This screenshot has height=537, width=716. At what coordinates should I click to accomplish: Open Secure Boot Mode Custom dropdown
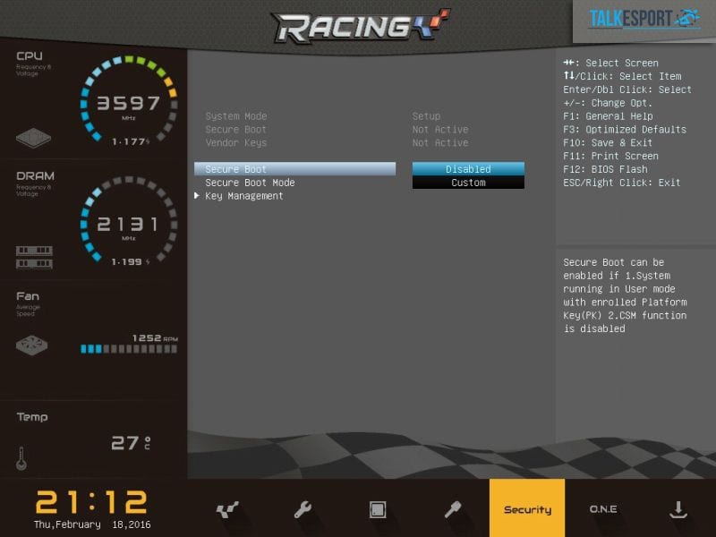pos(468,183)
